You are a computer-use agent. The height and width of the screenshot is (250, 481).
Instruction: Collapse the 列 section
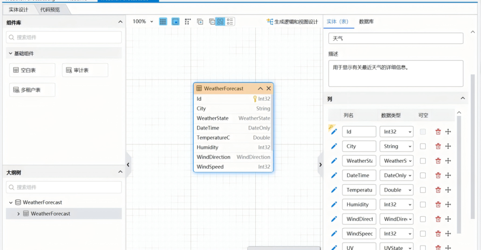[x=463, y=98]
